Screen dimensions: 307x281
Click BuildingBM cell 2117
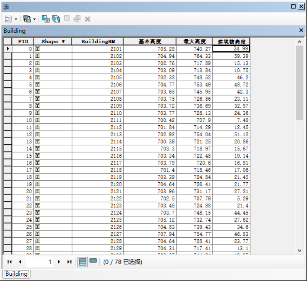pos(98,163)
